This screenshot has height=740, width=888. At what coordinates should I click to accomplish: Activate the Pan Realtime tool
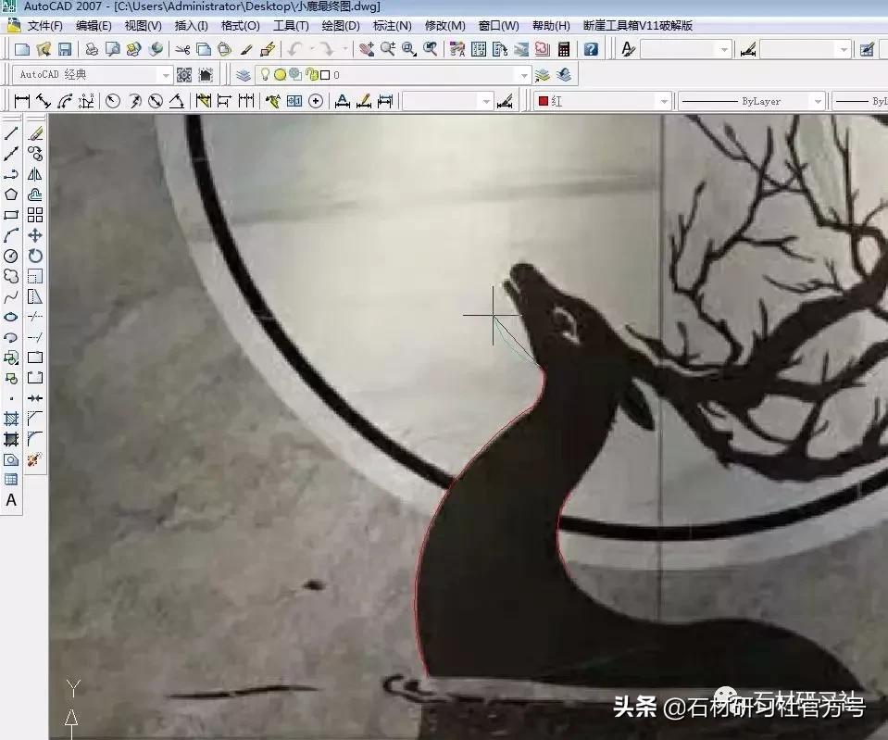(x=365, y=48)
